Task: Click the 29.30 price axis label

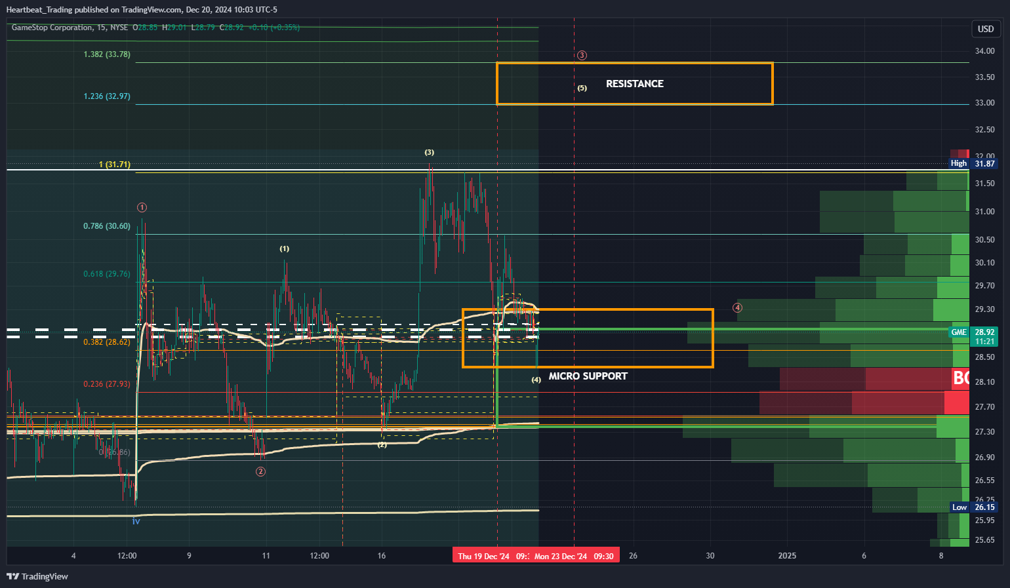Action: click(984, 309)
